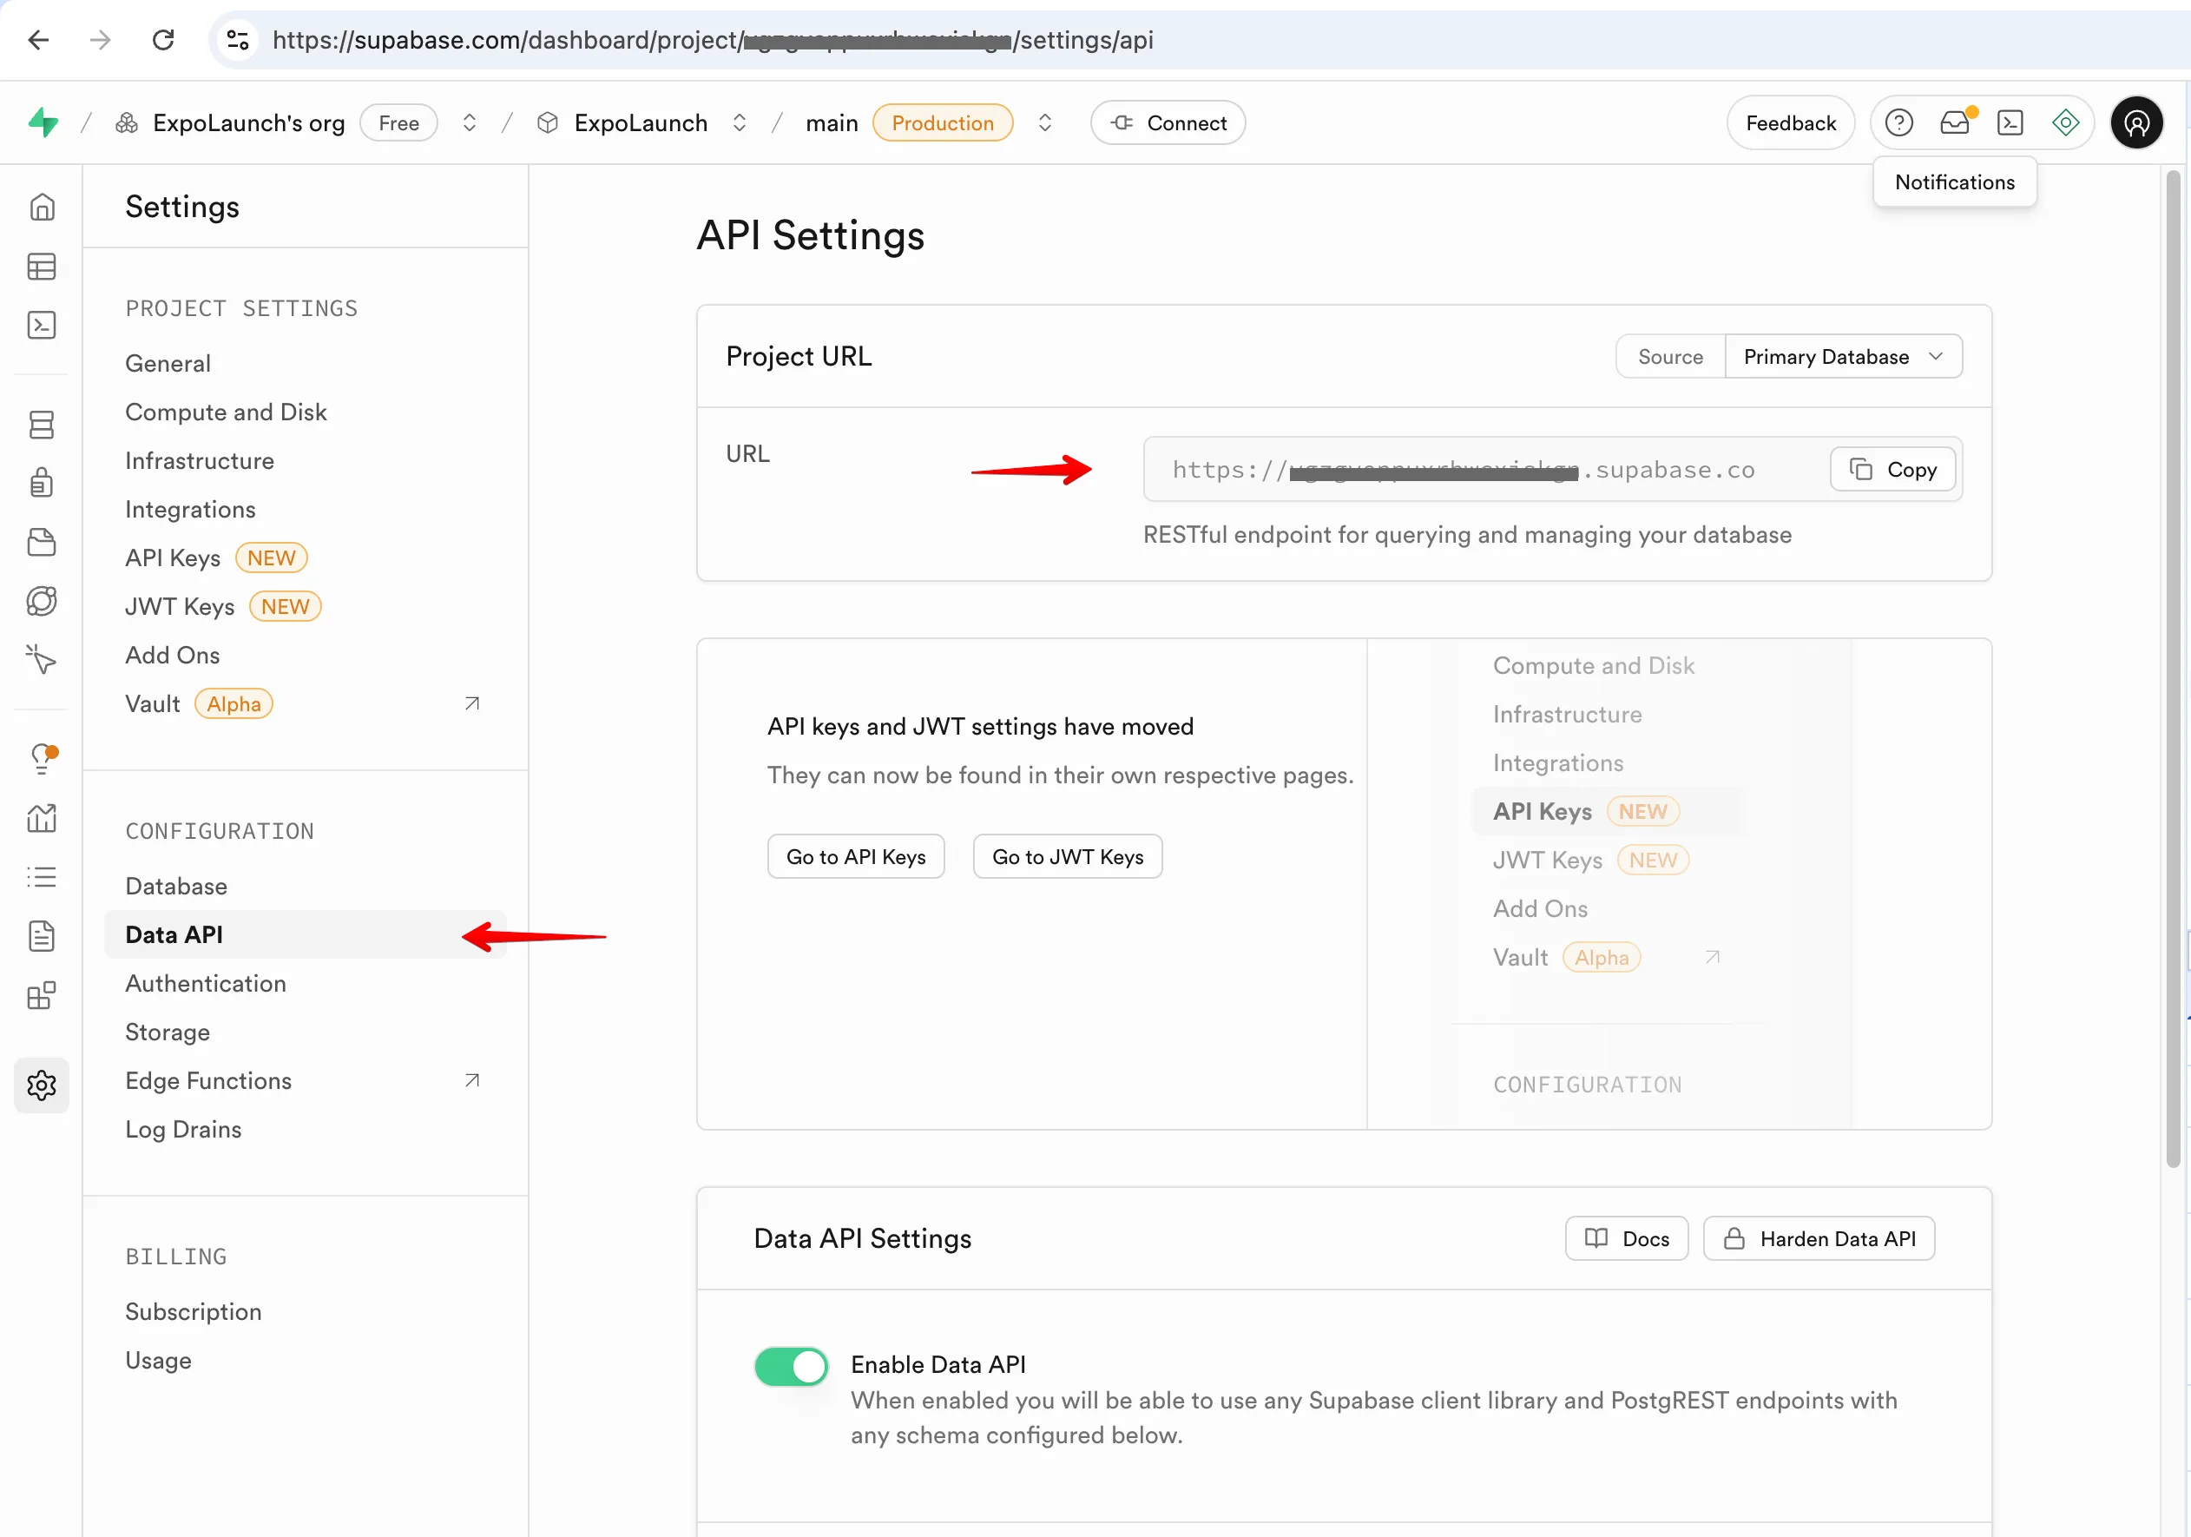Open Data API Docs button
This screenshot has height=1537, width=2191.
point(1627,1239)
